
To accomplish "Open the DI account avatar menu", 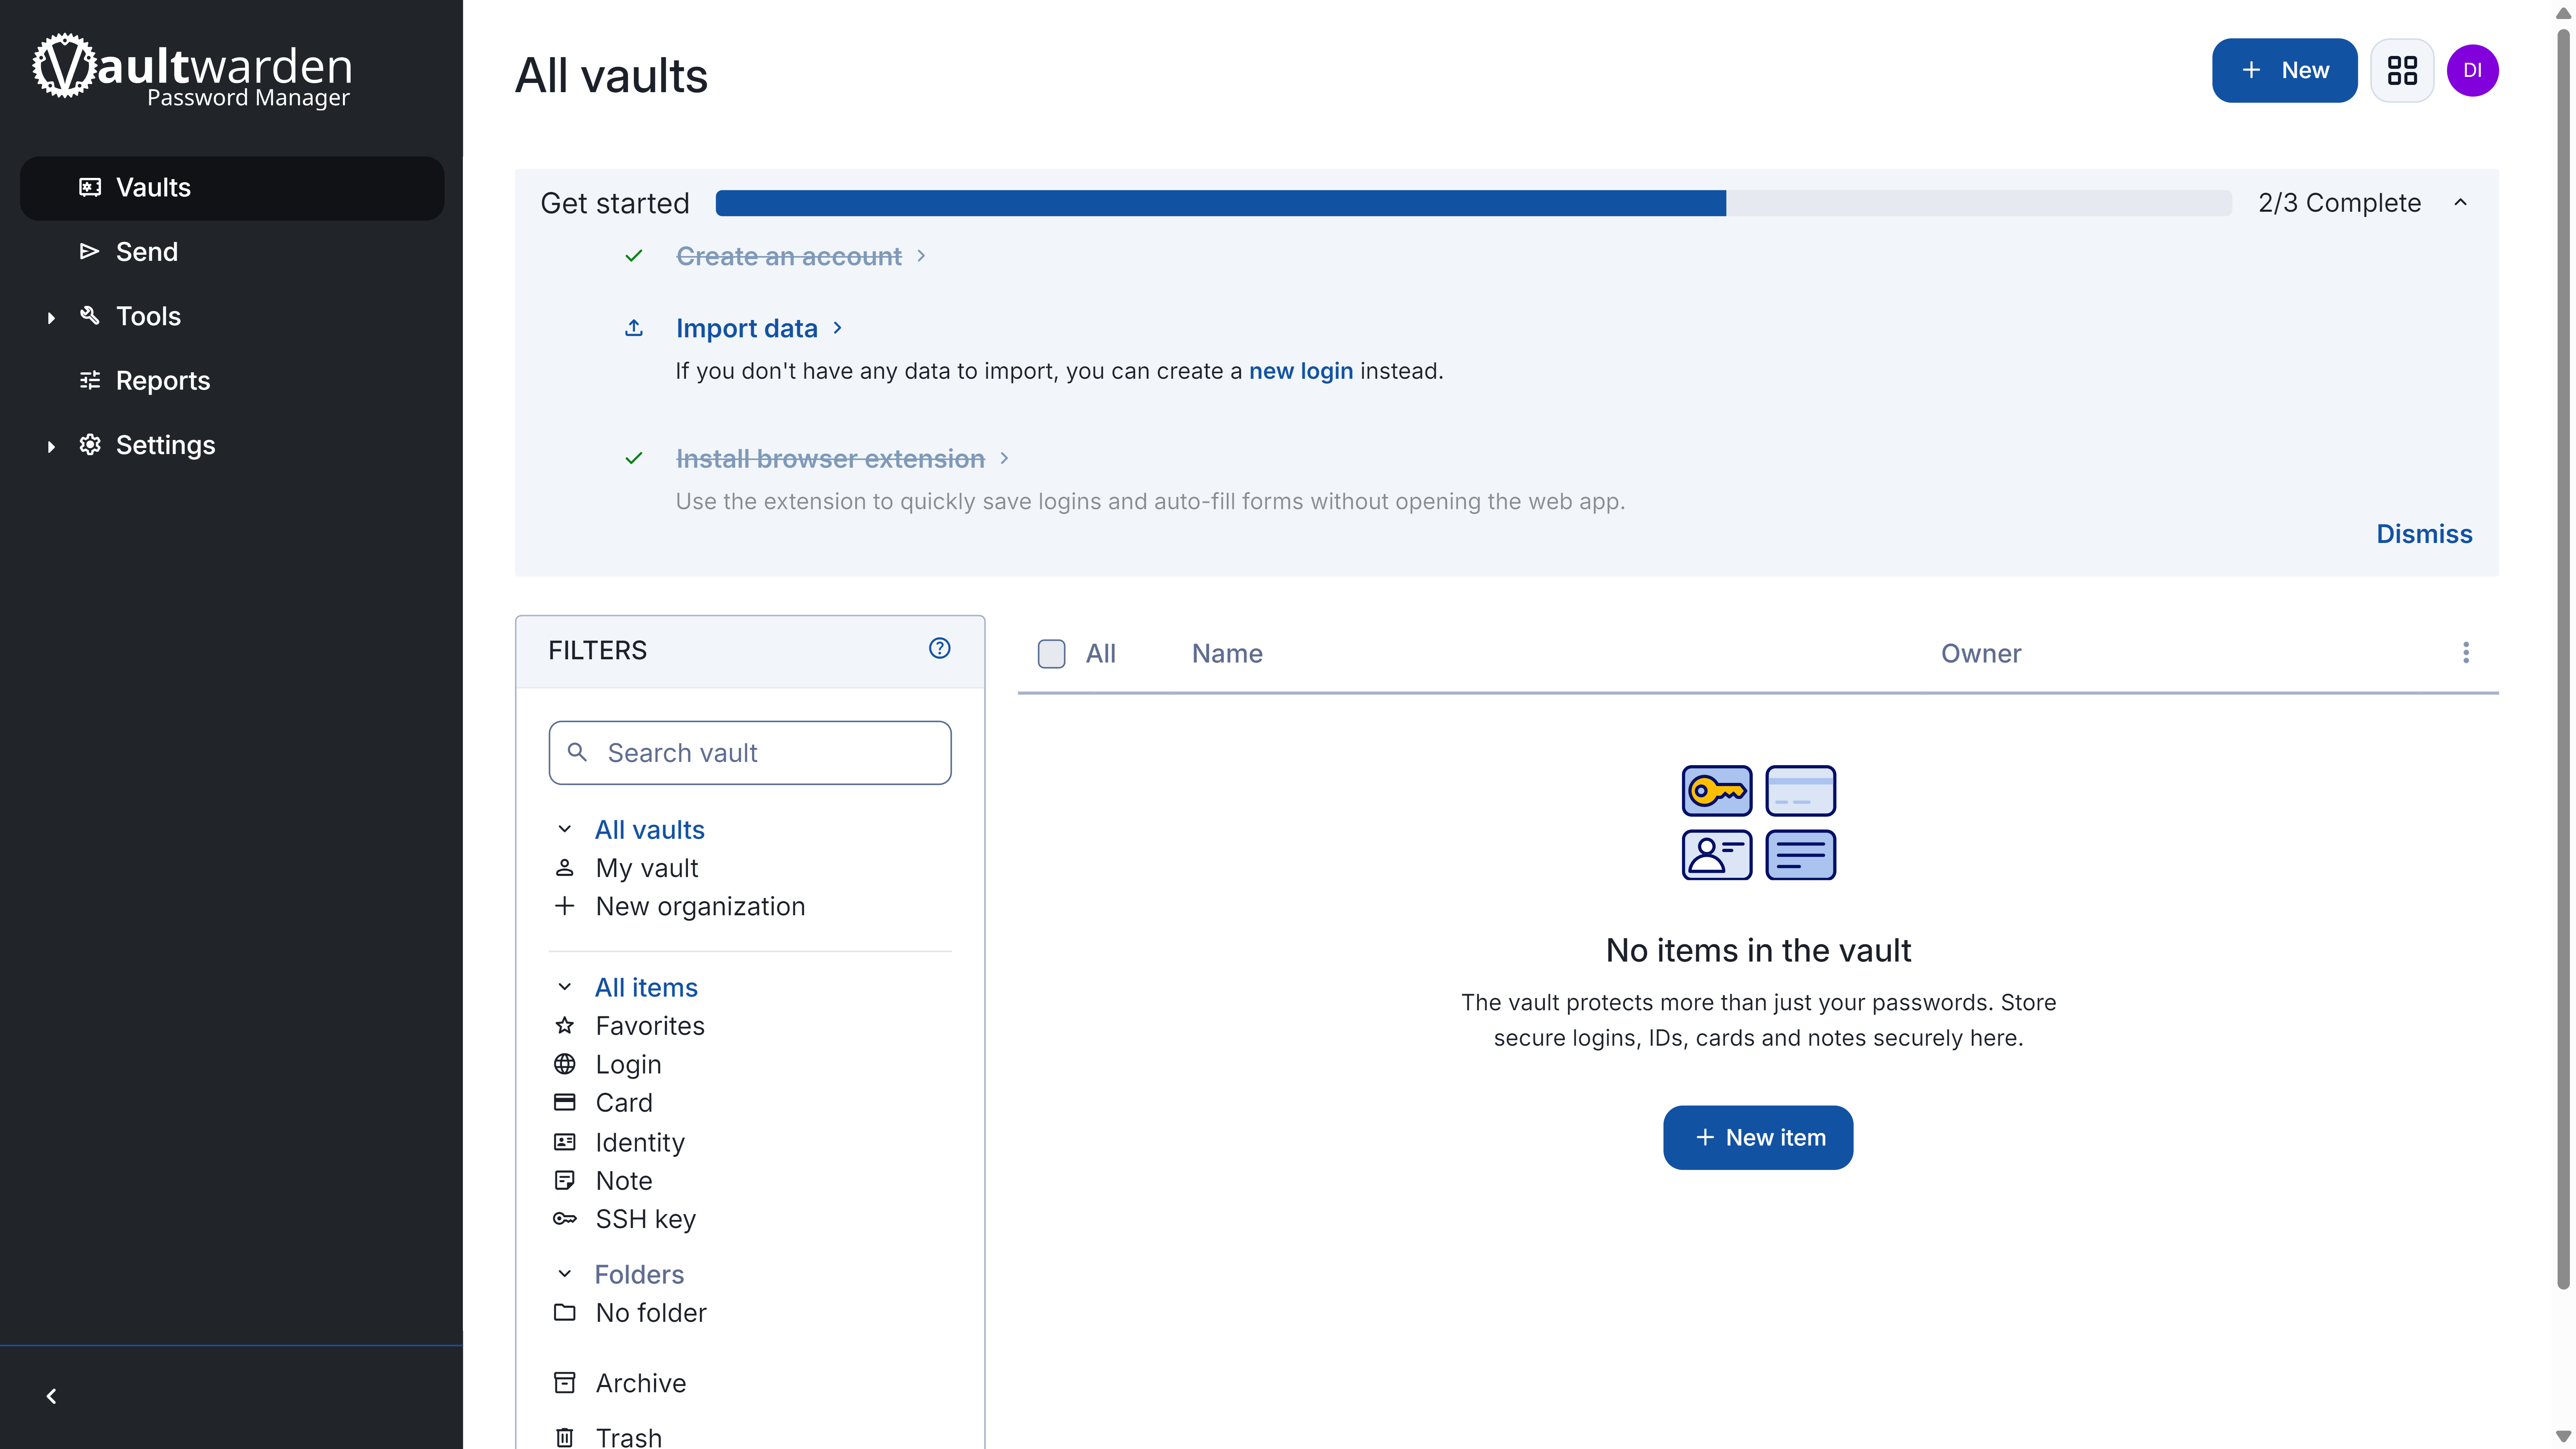I will [x=2473, y=70].
